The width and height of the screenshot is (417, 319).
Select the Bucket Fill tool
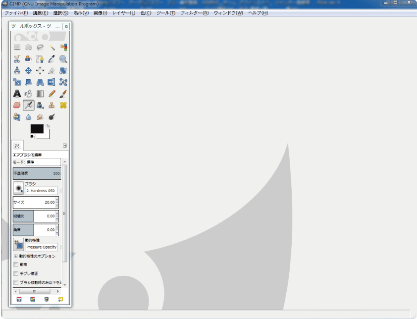tap(28, 94)
